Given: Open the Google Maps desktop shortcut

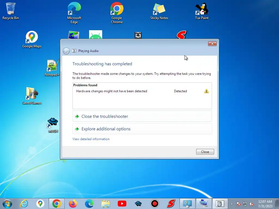Looking at the screenshot, I should [32, 39].
